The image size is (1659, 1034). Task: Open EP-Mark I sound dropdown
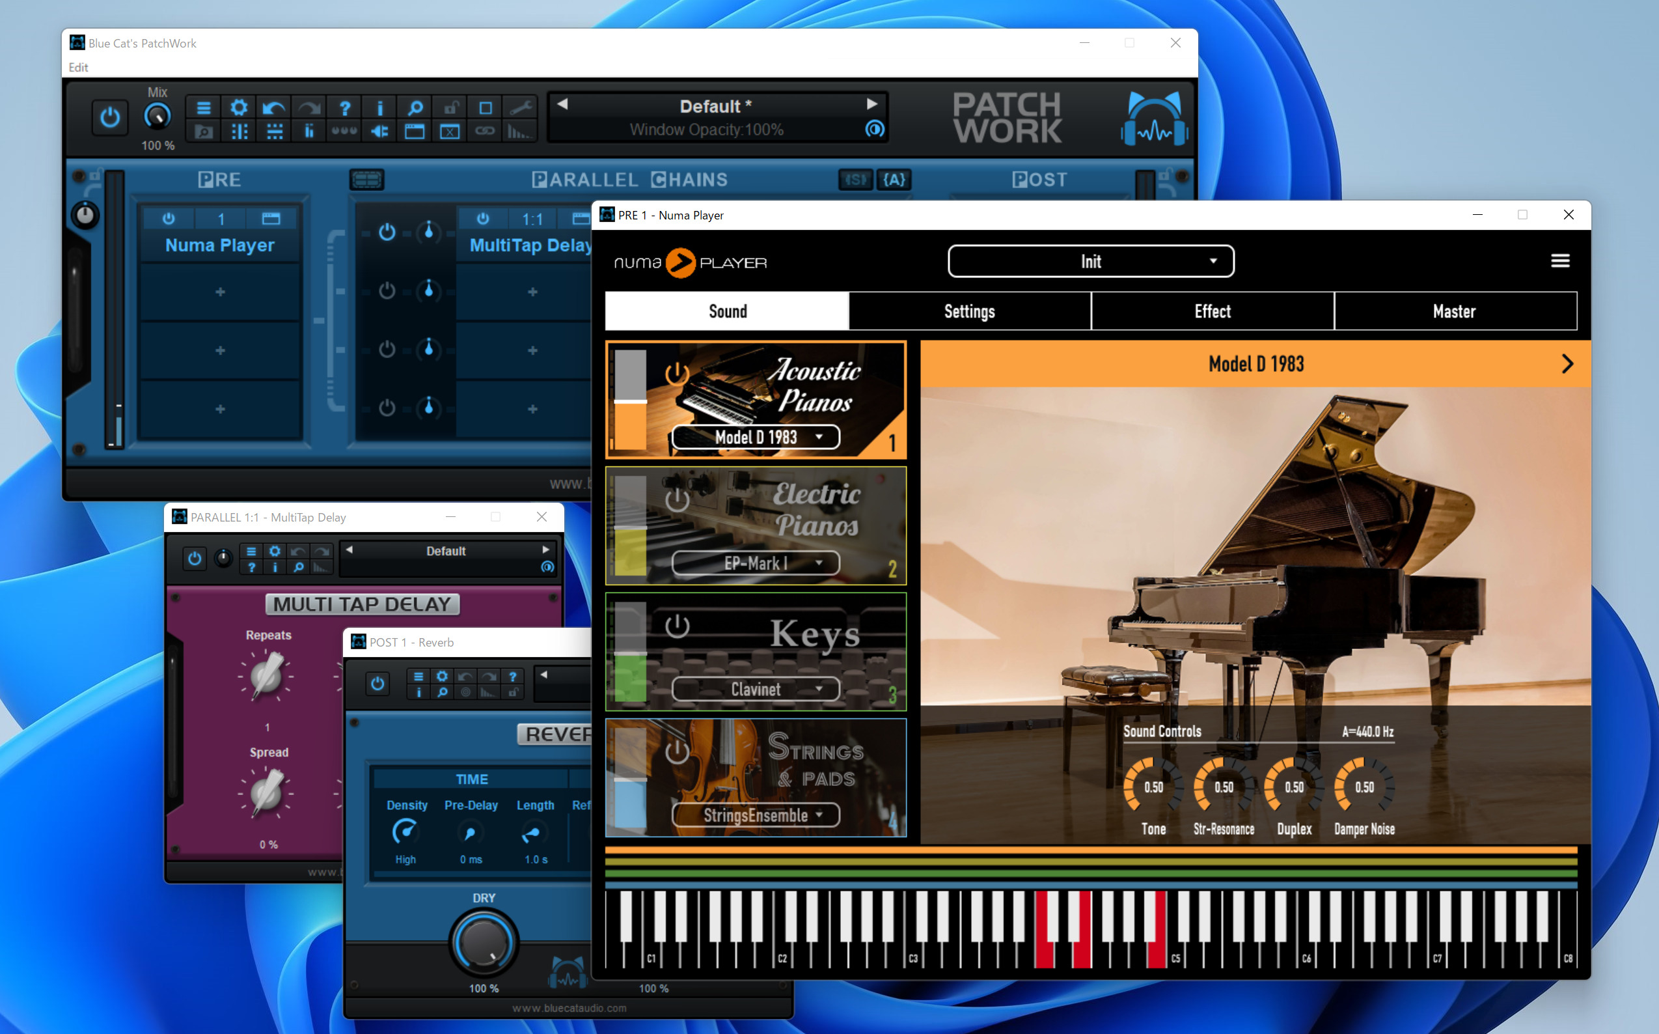point(756,563)
